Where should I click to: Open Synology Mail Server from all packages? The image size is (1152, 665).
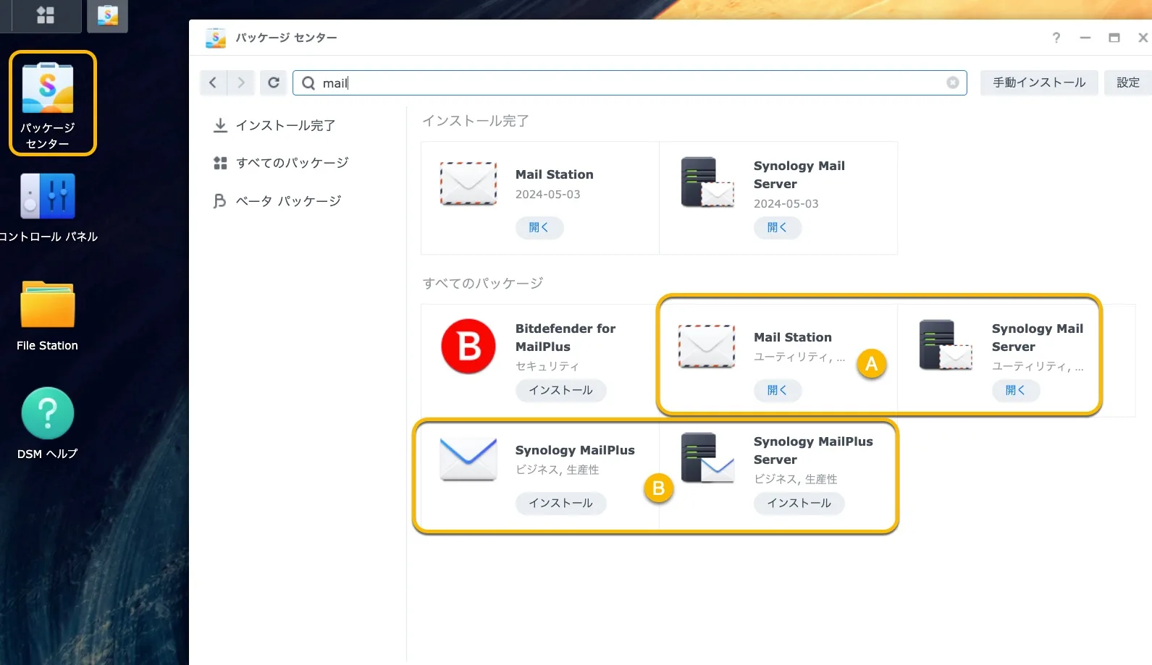click(1016, 390)
